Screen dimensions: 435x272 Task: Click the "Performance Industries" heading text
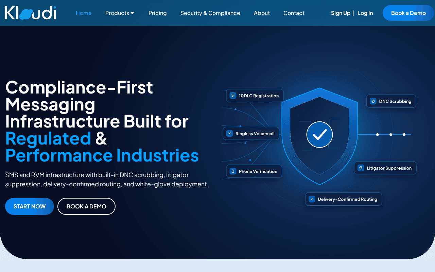tap(102, 155)
